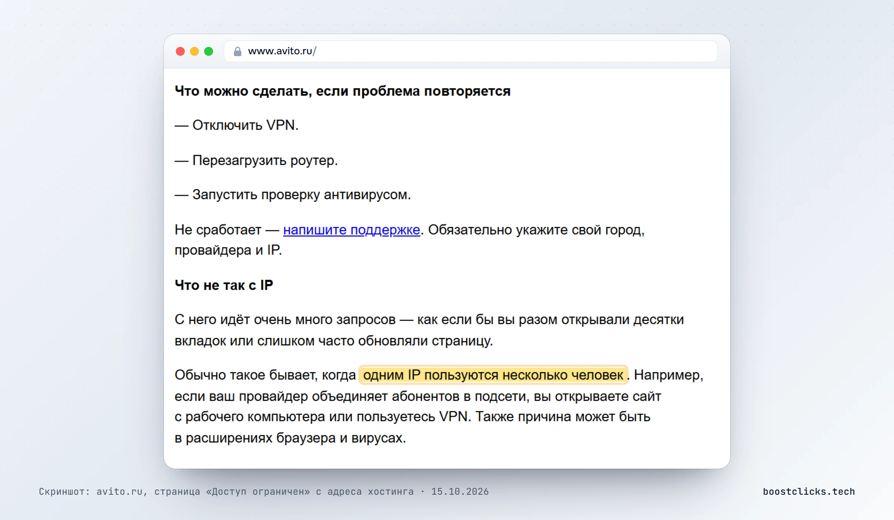
Task: Click the lock icon in address bar
Action: pyautogui.click(x=237, y=51)
